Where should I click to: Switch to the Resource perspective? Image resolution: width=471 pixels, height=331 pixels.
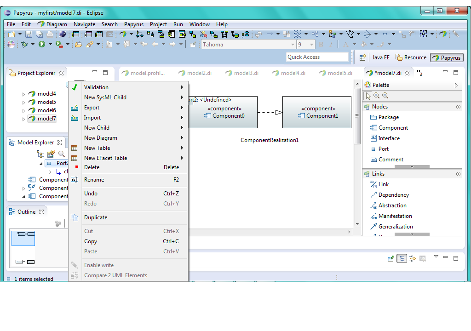[411, 57]
